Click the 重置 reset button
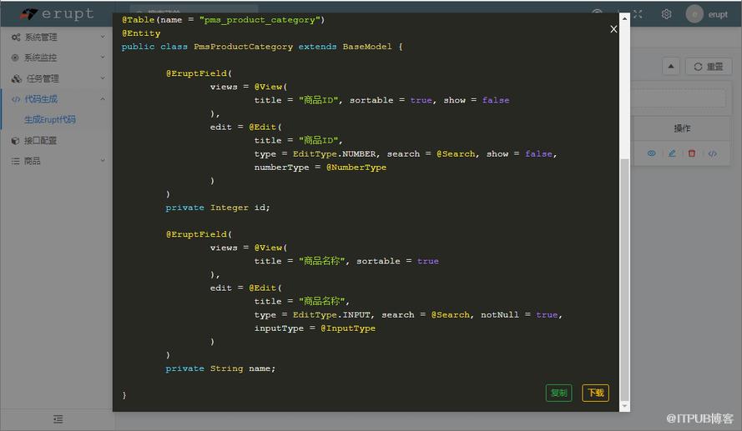Screen dimensions: 742x431 709,67
